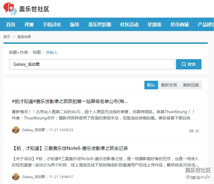Open Galaxy_活动君 profile on the 16:00:23 post
Image resolution: width=214 pixels, height=184 pixels.
34,130
